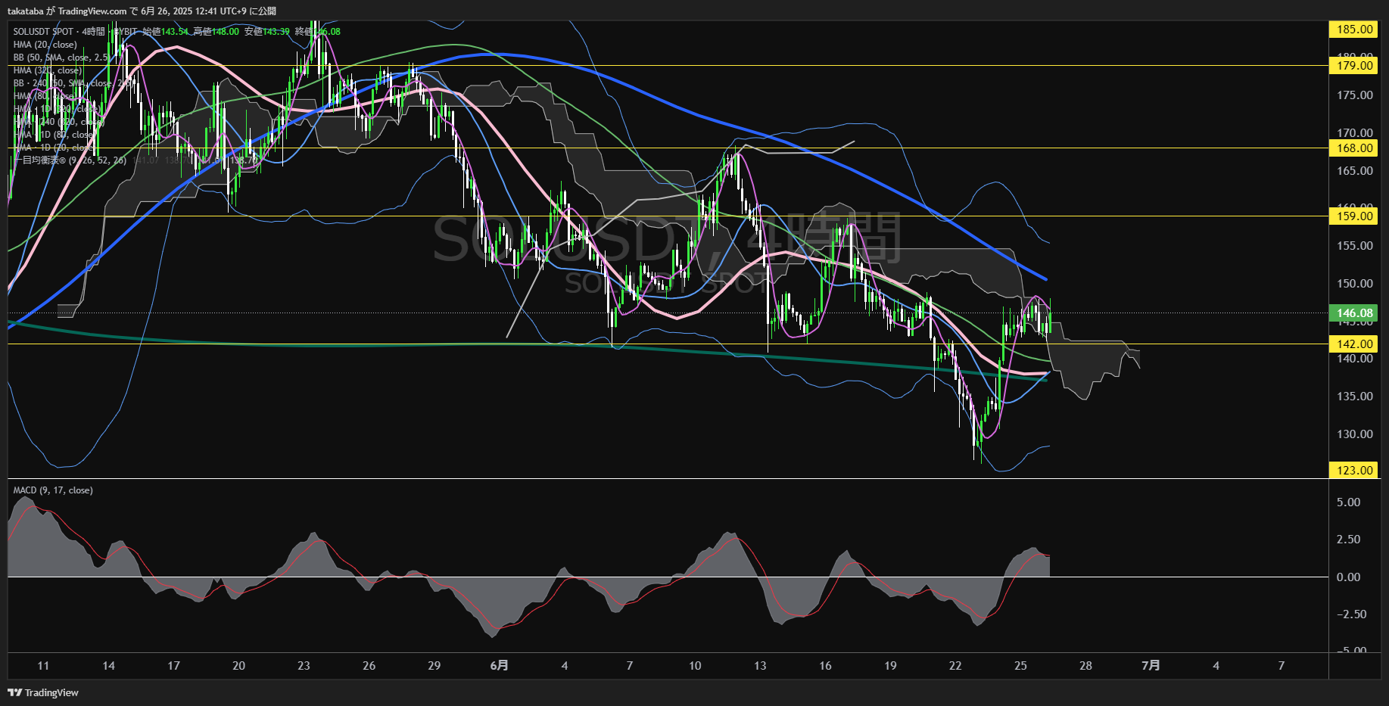1389x706 pixels.
Task: Click the 170.00 price axis value
Action: (x=1355, y=133)
